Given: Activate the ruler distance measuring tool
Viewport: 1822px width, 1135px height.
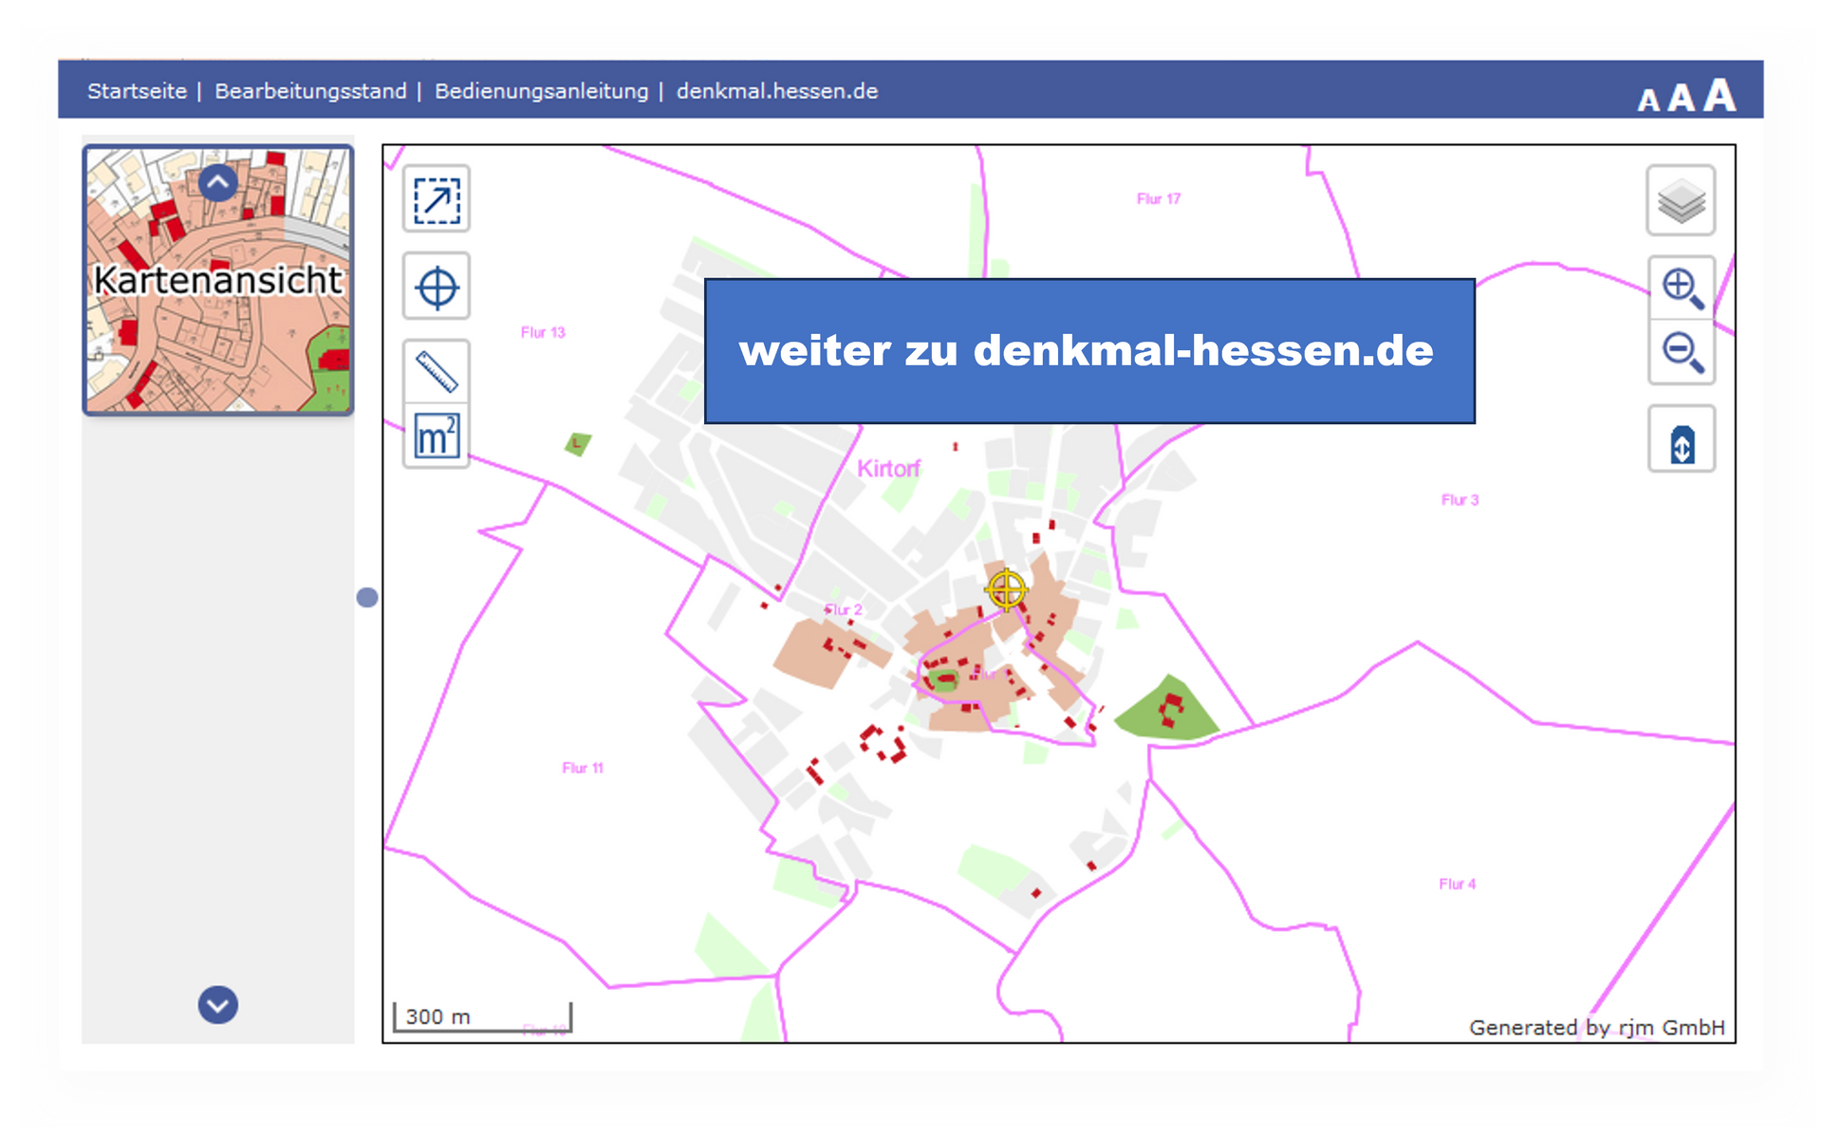Looking at the screenshot, I should (x=437, y=371).
